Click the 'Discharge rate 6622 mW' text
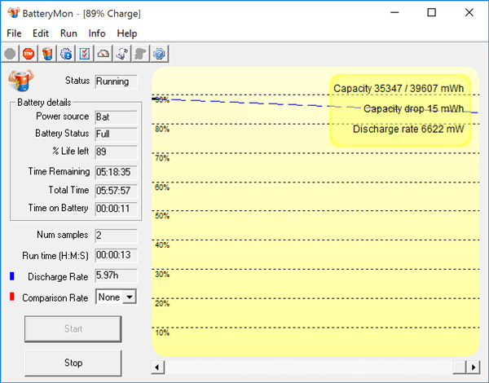 pyautogui.click(x=408, y=129)
